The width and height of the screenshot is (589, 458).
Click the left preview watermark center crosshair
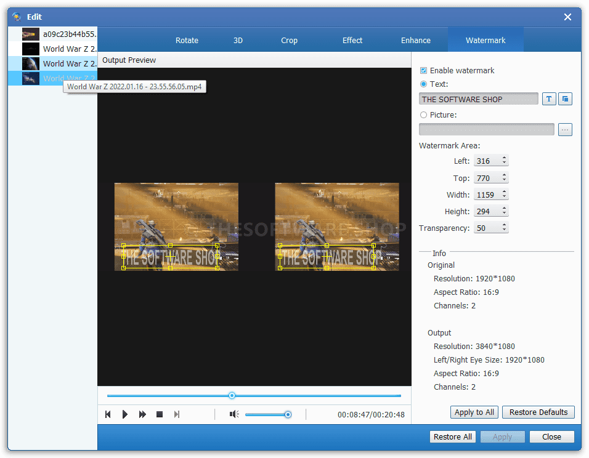(x=170, y=257)
